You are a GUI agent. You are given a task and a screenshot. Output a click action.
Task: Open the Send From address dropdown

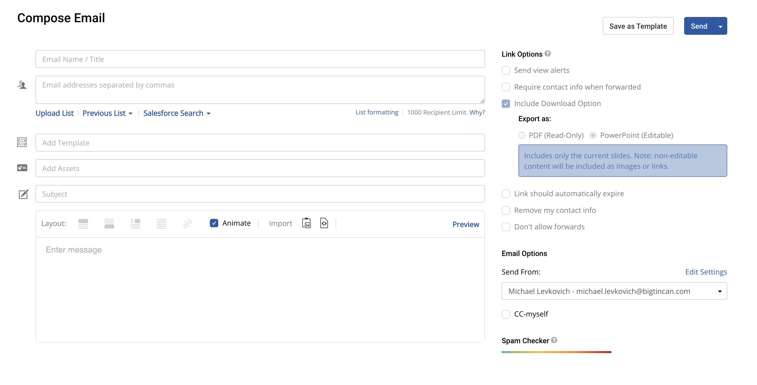[614, 291]
